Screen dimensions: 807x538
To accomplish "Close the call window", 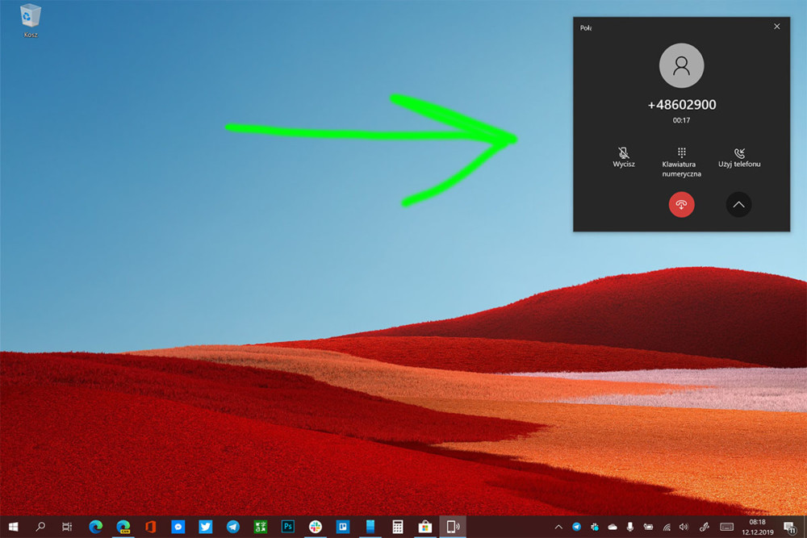I will pyautogui.click(x=776, y=27).
